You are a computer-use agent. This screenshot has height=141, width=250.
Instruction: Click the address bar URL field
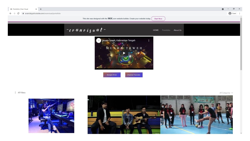tap(124, 13)
